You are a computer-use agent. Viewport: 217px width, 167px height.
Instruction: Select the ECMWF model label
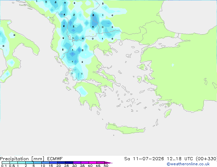[55, 159]
